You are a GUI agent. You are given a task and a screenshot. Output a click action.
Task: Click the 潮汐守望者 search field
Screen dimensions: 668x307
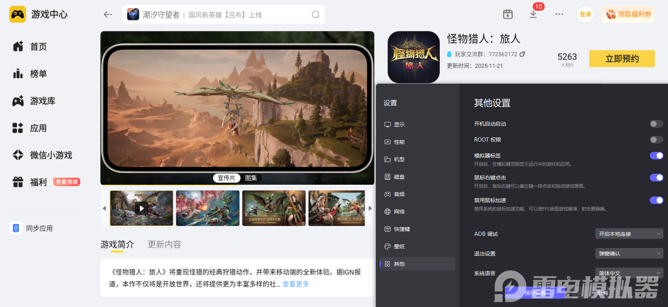point(223,14)
